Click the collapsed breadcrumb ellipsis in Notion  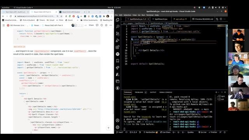click(x=27, y=25)
